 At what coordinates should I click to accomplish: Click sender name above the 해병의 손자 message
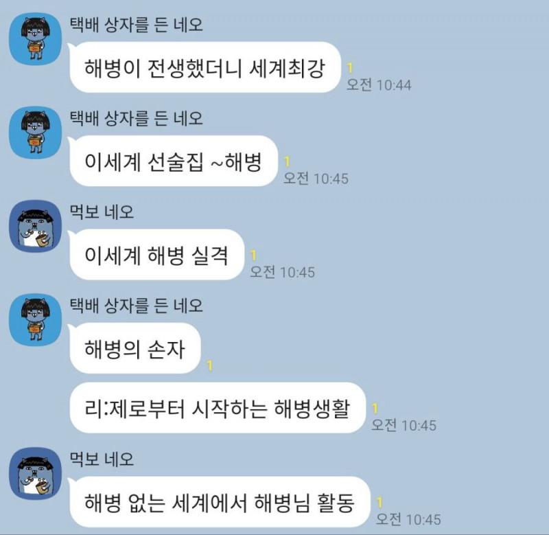coord(136,306)
